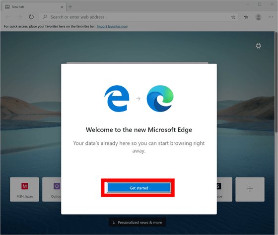The height and width of the screenshot is (235, 278).
Task: Add a new quick link tile
Action: pyautogui.click(x=250, y=190)
